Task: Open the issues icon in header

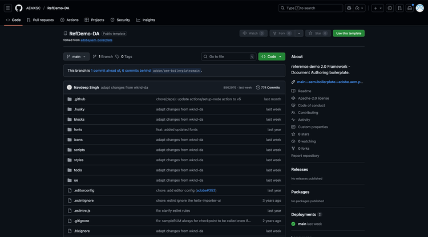Action: click(390, 8)
